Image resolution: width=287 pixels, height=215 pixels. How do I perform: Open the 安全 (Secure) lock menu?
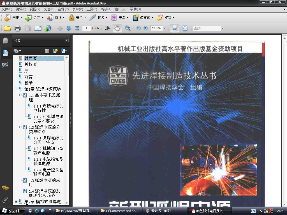coord(77,18)
